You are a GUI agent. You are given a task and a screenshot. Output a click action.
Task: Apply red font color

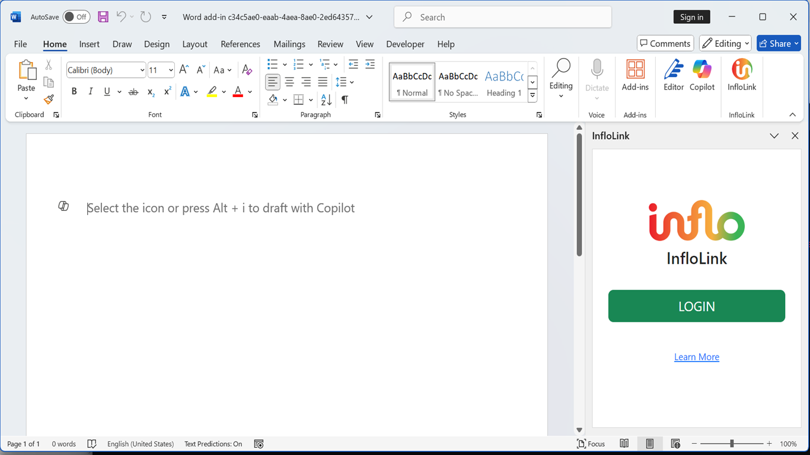[238, 92]
